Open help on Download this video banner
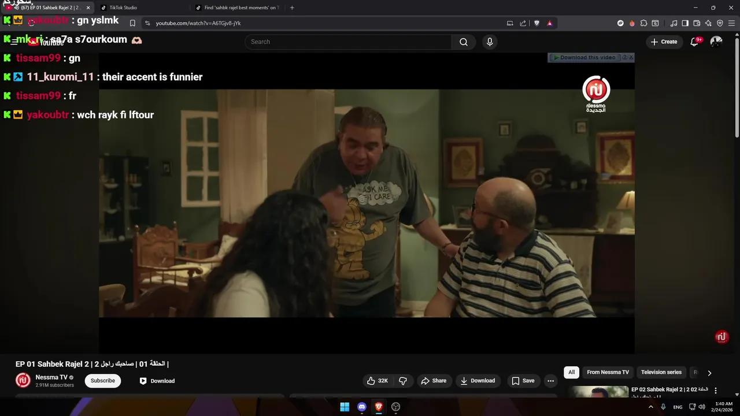The image size is (740, 416). click(x=624, y=57)
